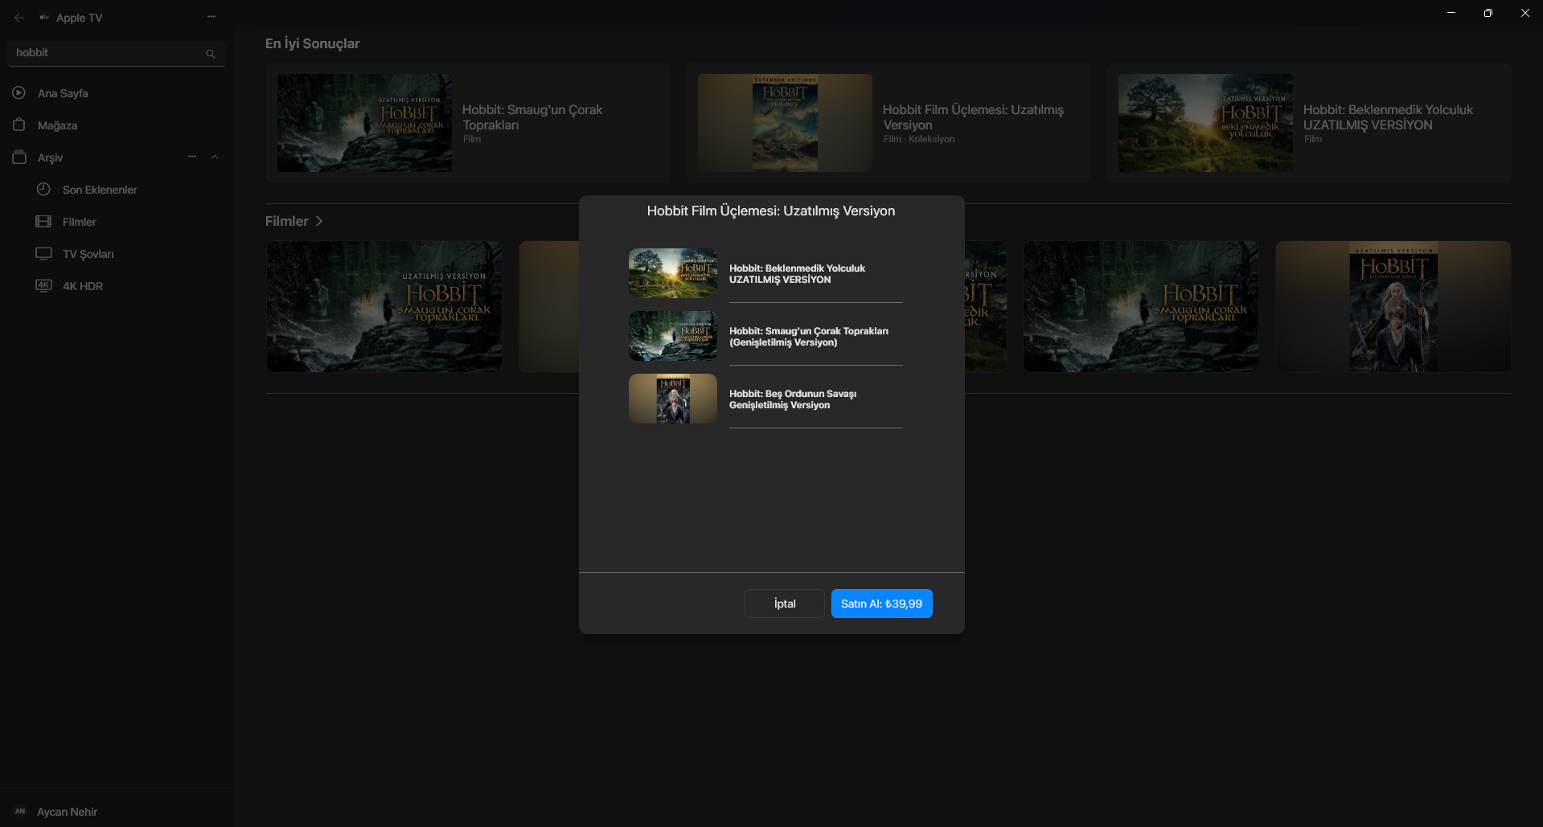
Task: Click top result title 'Hobbit Film Üçlemesi: Uzatılmış Versiyon'
Action: [973, 117]
